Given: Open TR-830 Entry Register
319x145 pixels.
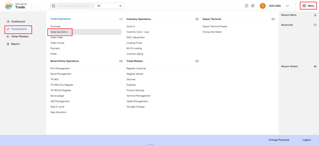Looking at the screenshot, I should [62, 85].
